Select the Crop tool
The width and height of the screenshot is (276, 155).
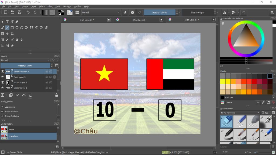(12, 34)
